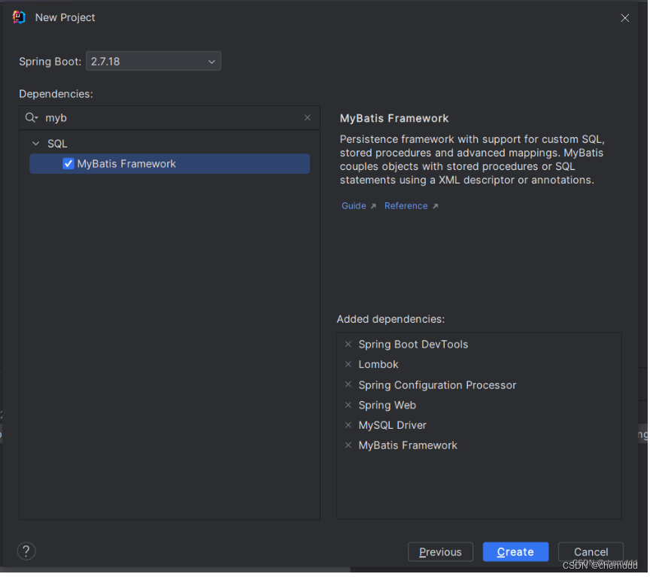Screen dimensions: 650x577
Task: Open help via question mark button
Action: (x=26, y=552)
